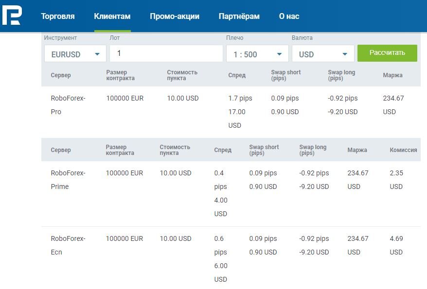Select the RoboForex-Pro server row
427x289 pixels.
(x=231, y=112)
